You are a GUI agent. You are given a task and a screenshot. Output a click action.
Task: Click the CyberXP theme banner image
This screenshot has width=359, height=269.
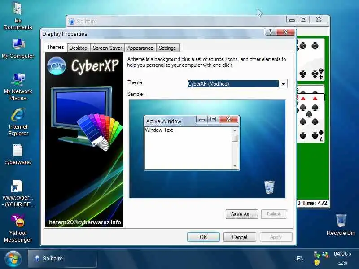(x=84, y=140)
